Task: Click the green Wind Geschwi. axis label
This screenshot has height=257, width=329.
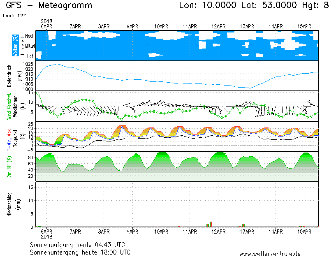Action: click(9, 106)
